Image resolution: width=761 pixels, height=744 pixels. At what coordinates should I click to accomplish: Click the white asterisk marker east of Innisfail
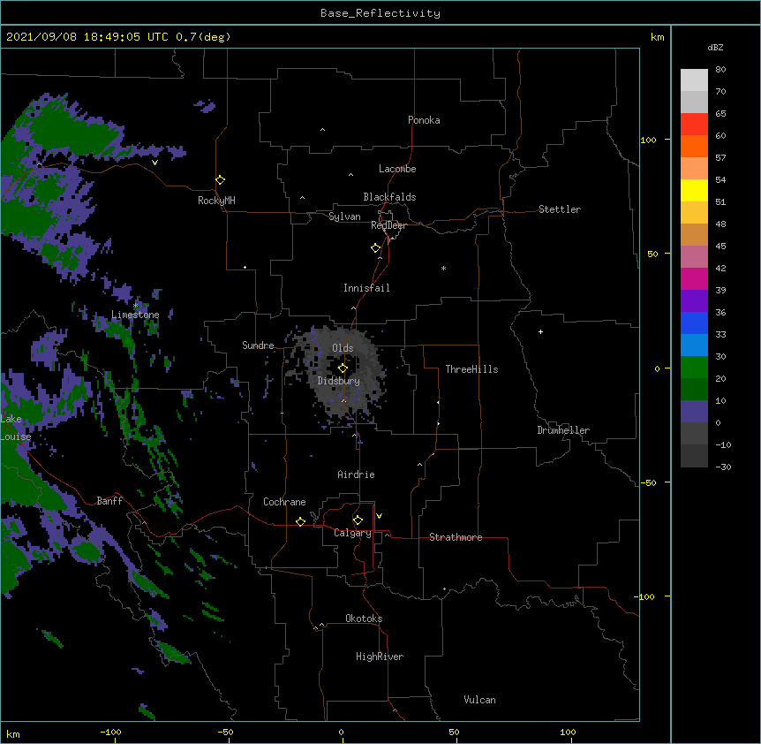(443, 268)
